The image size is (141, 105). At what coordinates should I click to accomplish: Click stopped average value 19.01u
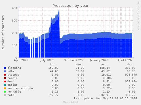106,75
